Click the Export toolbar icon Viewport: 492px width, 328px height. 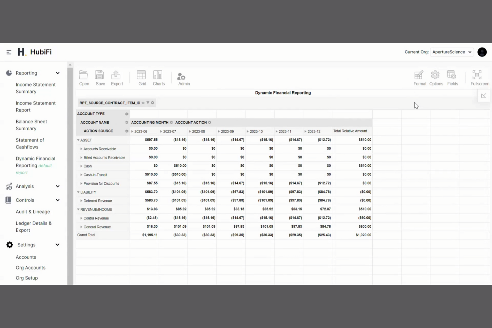(117, 78)
